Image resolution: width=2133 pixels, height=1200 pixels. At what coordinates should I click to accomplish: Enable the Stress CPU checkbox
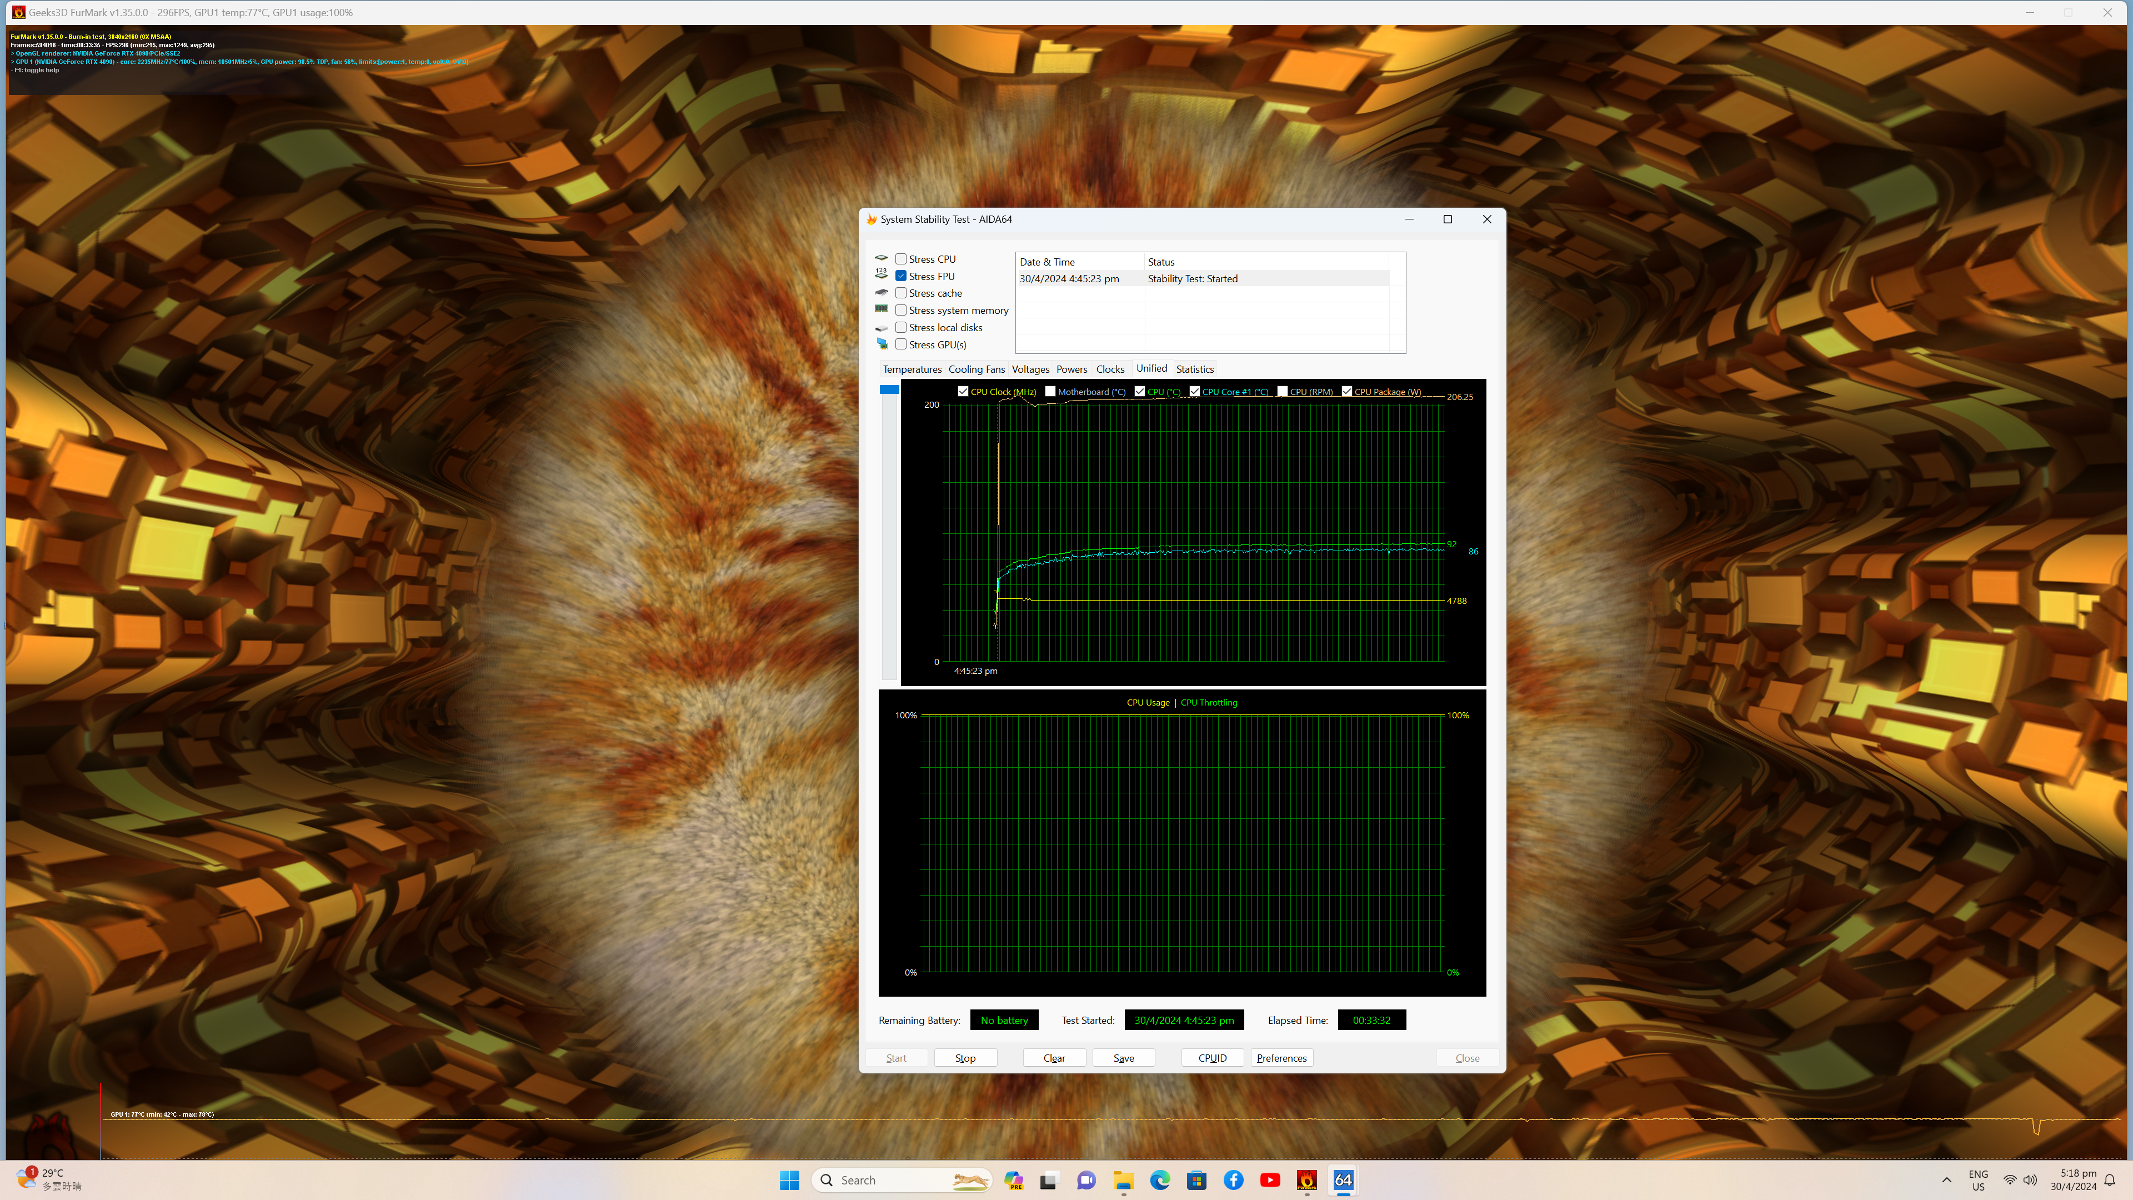tap(901, 259)
